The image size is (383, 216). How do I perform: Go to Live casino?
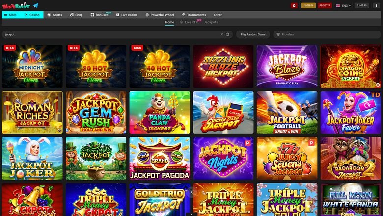(x=127, y=15)
